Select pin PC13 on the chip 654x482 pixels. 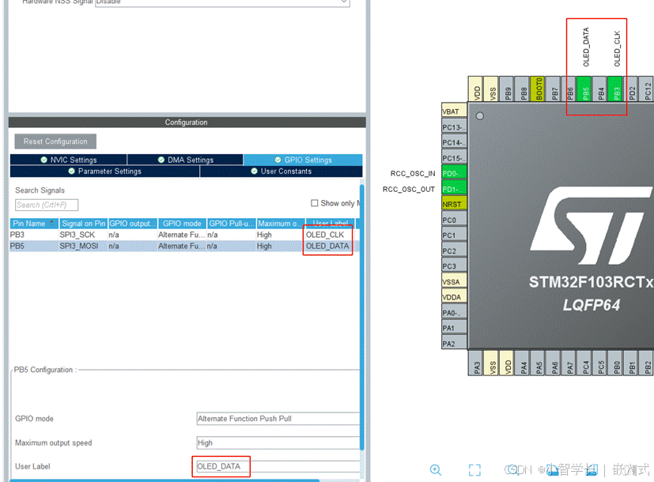pyautogui.click(x=454, y=127)
